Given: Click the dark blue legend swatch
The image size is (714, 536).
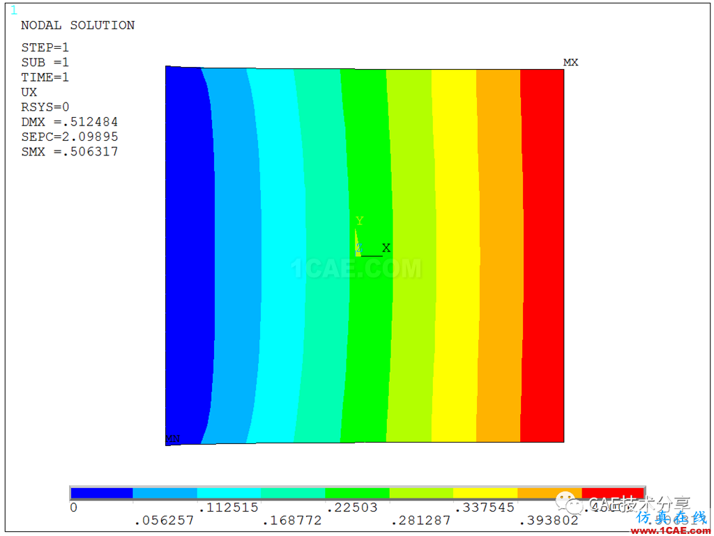Looking at the screenshot, I should tap(102, 493).
